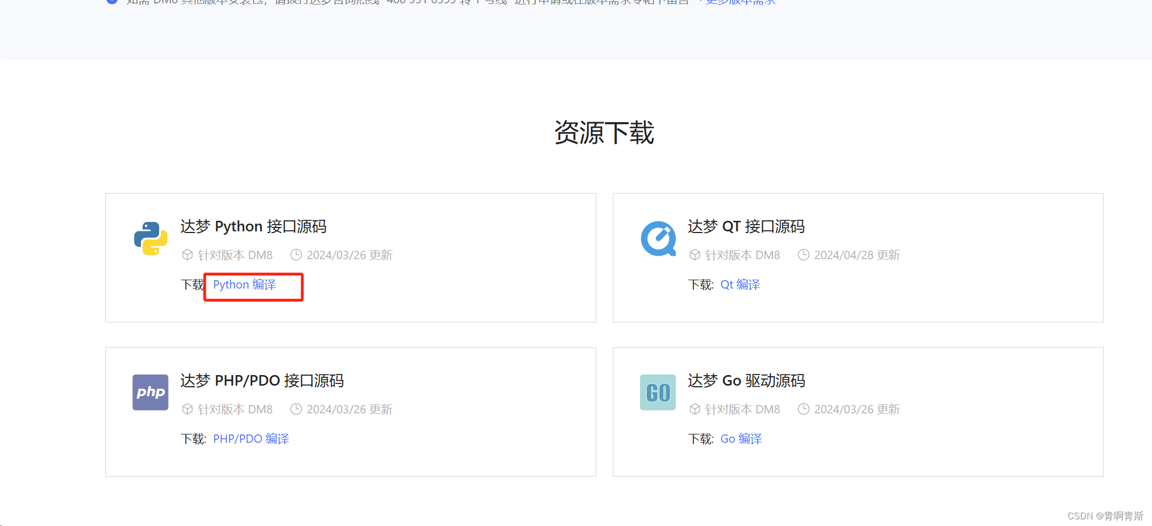
Task: Click the QT logo icon
Action: 658,239
